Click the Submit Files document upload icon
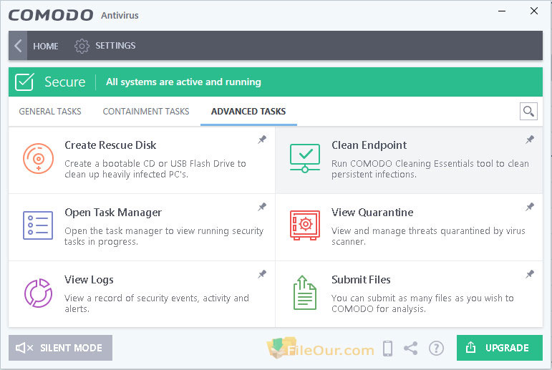Screen dimensions: 552x370 pos(305,293)
